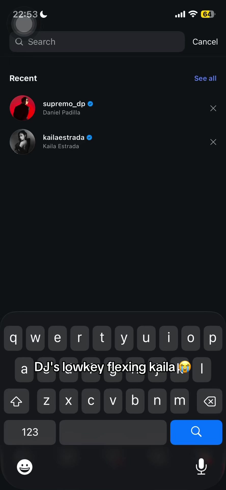Cancel the search
The width and height of the screenshot is (226, 490).
(x=205, y=42)
